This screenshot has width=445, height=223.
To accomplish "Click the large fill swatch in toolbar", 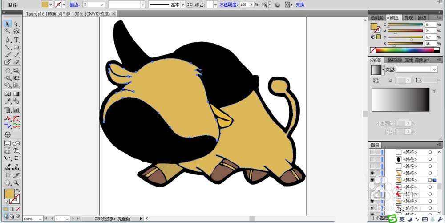I will [x=9, y=194].
